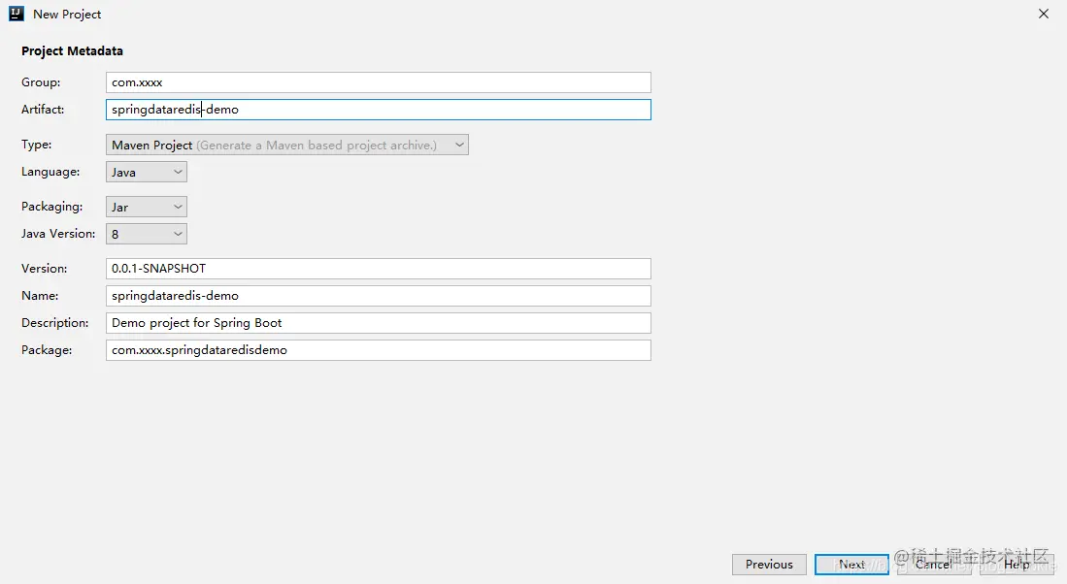
Task: Click the Artifact: label
Action: (x=43, y=110)
